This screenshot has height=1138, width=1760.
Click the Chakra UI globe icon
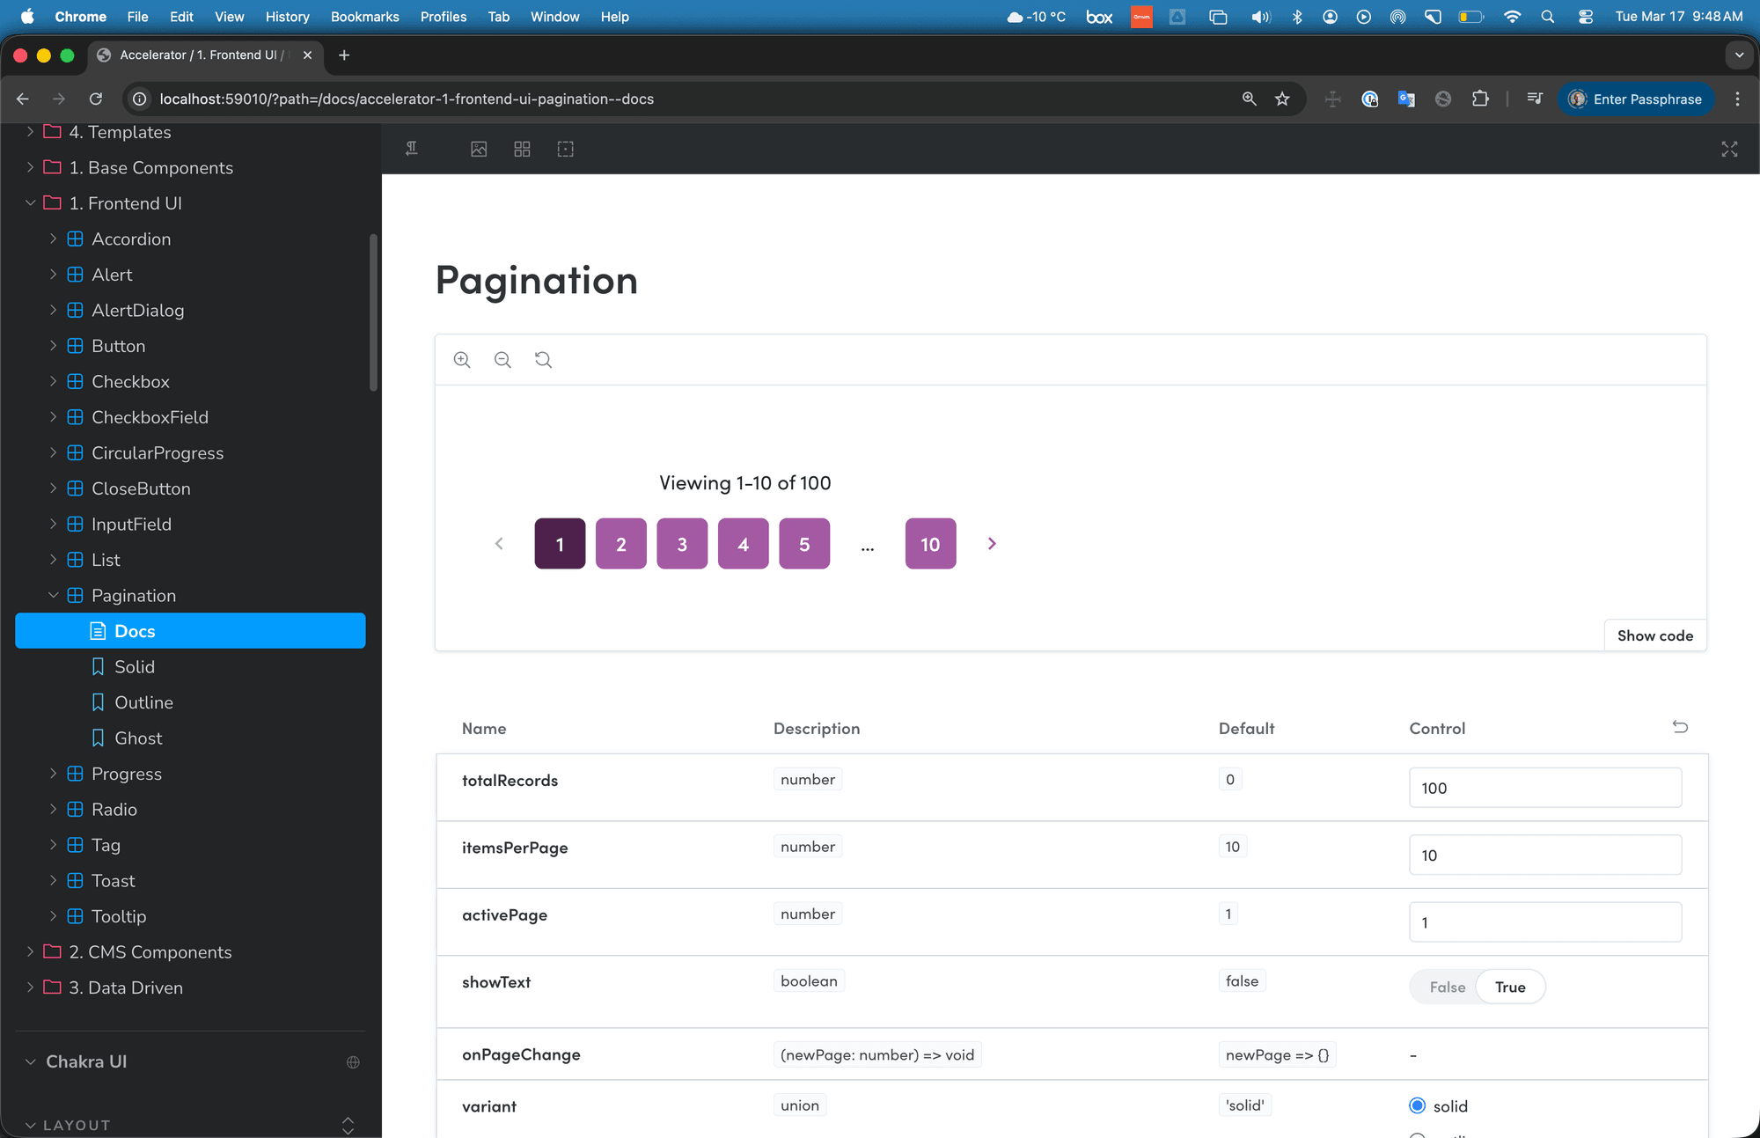pos(353,1062)
